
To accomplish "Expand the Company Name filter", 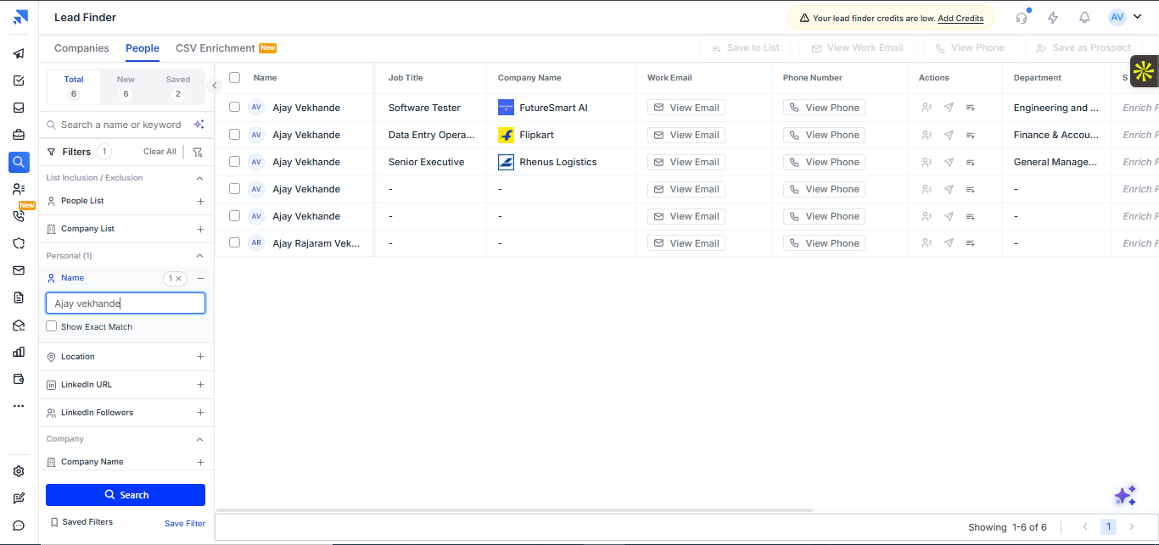I will tap(200, 462).
